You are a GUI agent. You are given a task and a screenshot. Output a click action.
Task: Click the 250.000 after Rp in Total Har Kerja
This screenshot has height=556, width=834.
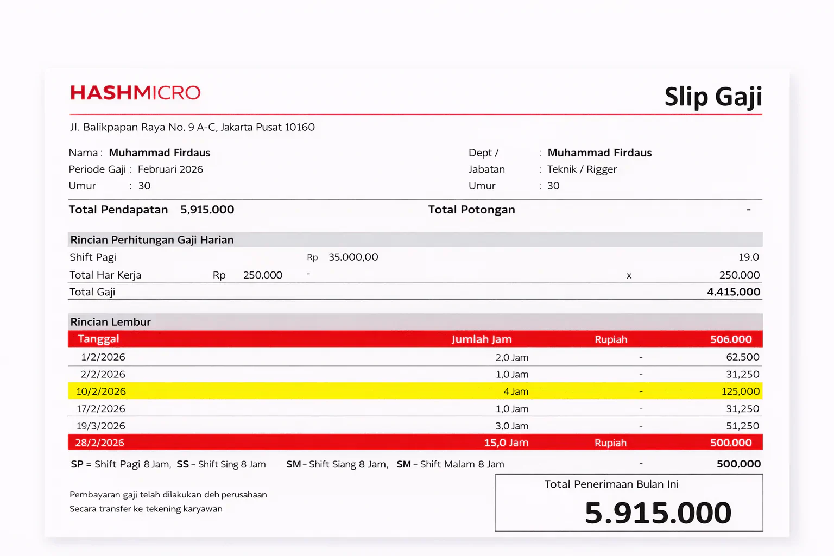coord(263,275)
